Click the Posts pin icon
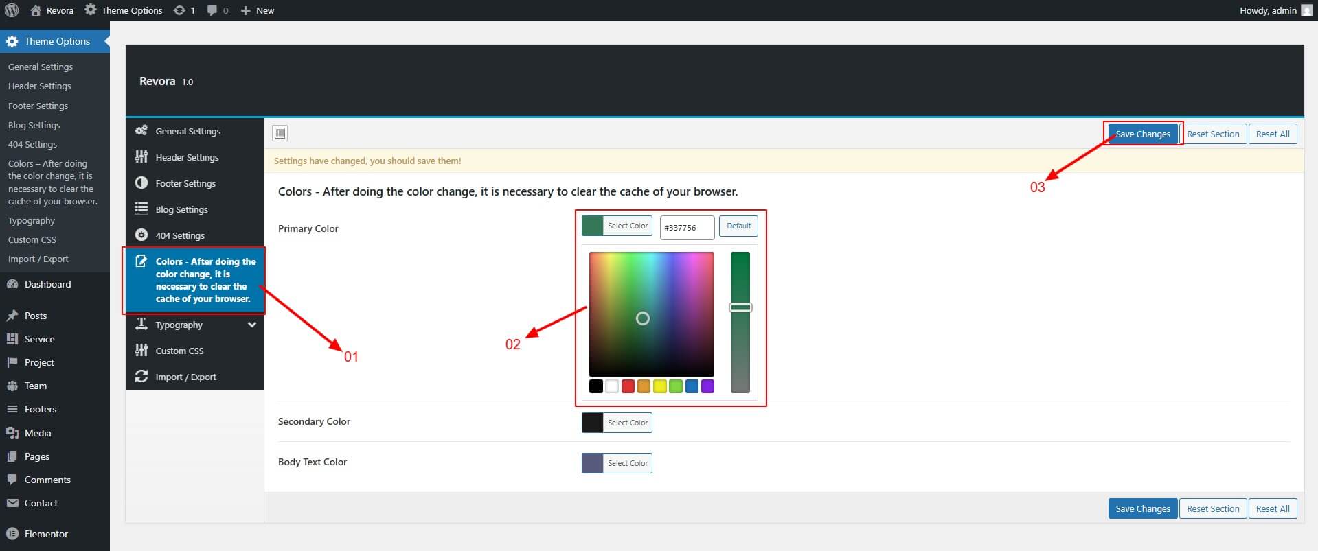Image resolution: width=1318 pixels, height=551 pixels. click(12, 316)
